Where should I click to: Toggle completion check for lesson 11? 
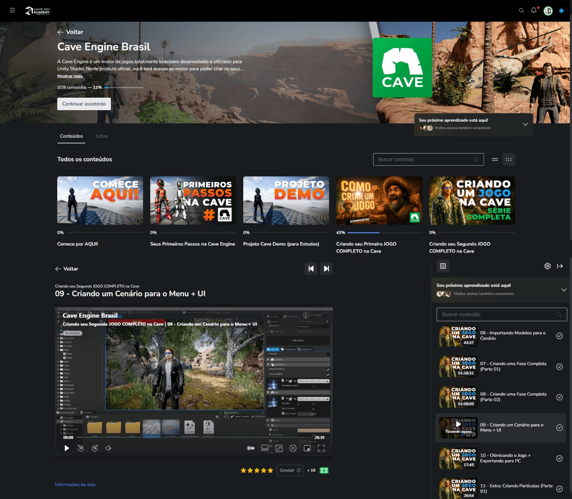point(559,489)
